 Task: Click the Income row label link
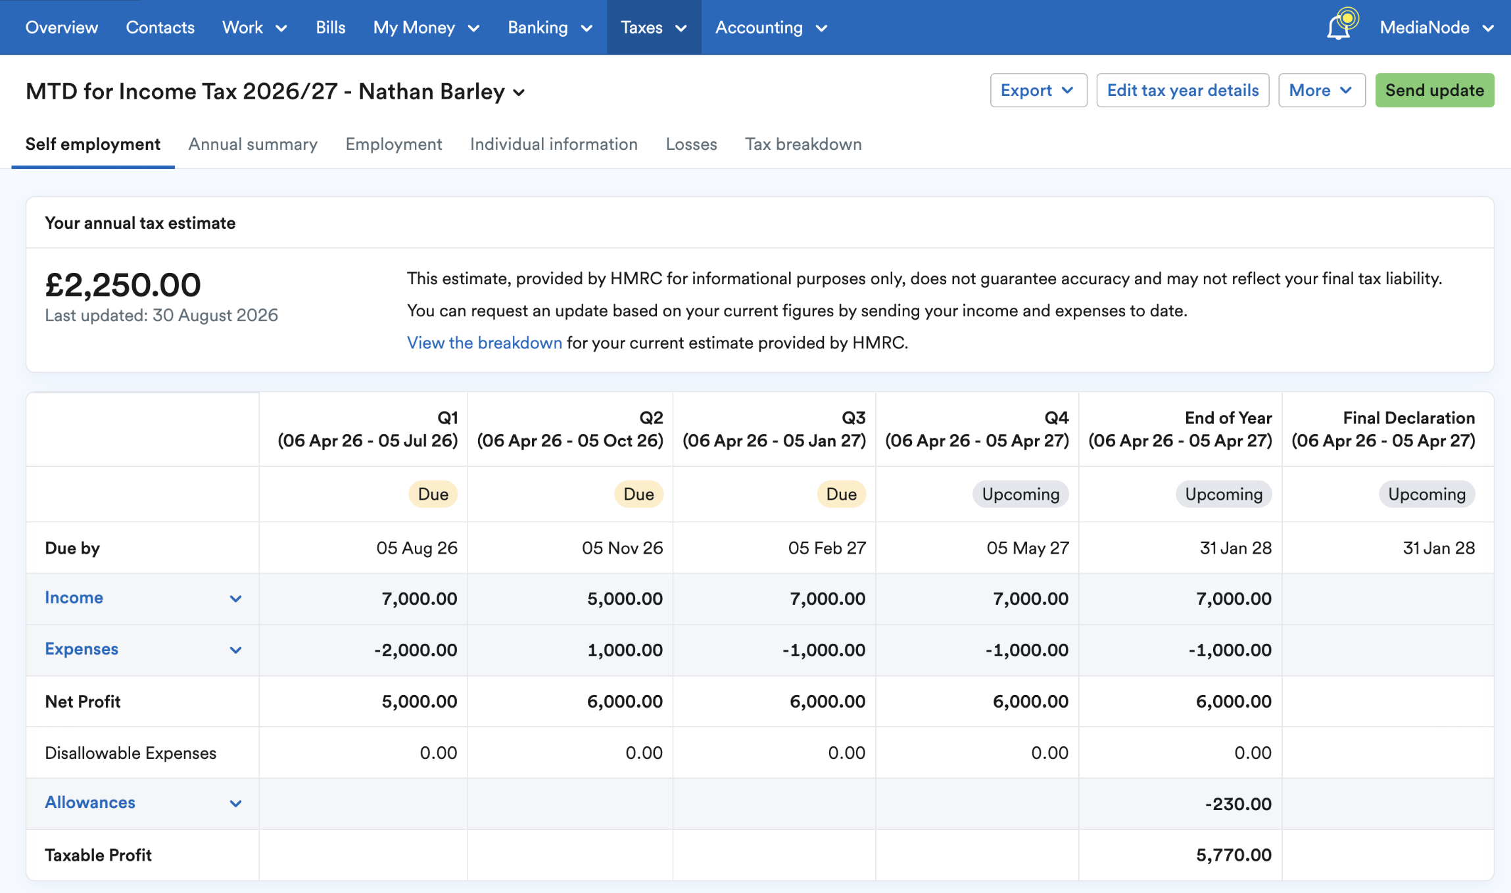point(74,597)
